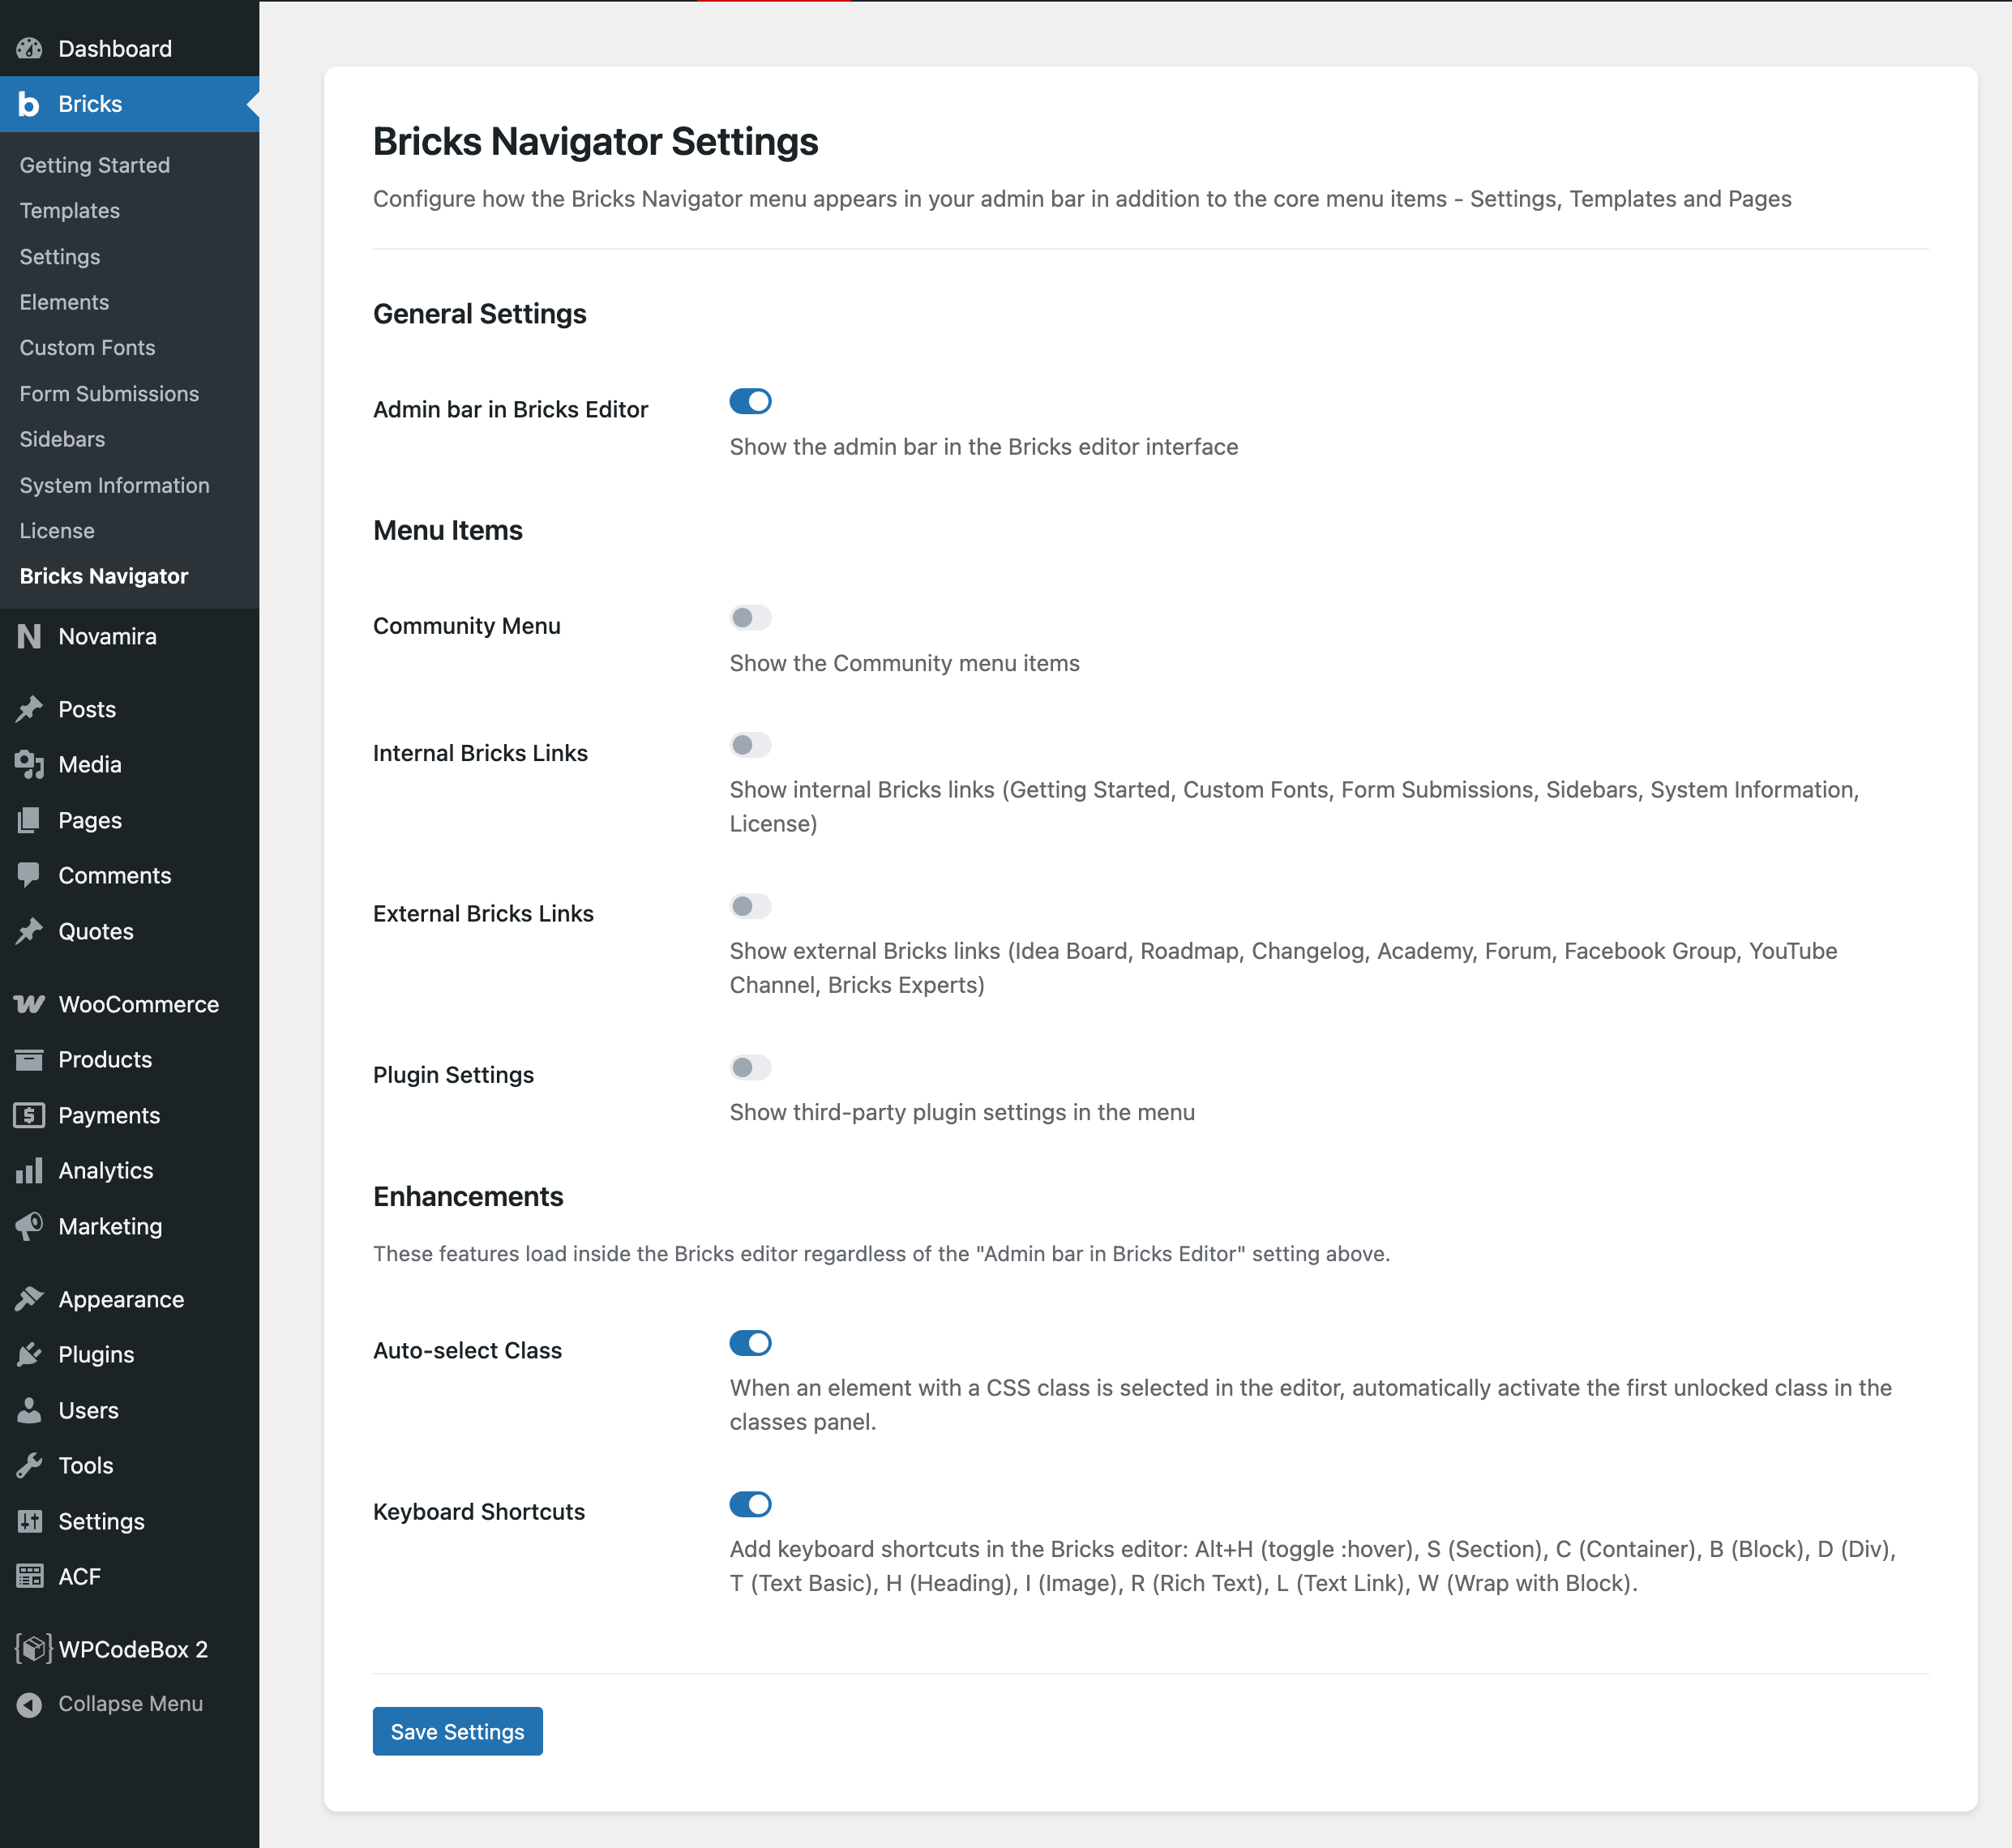Disable the Keyboard Shortcuts toggle
Image resolution: width=2012 pixels, height=1848 pixels.
click(750, 1504)
